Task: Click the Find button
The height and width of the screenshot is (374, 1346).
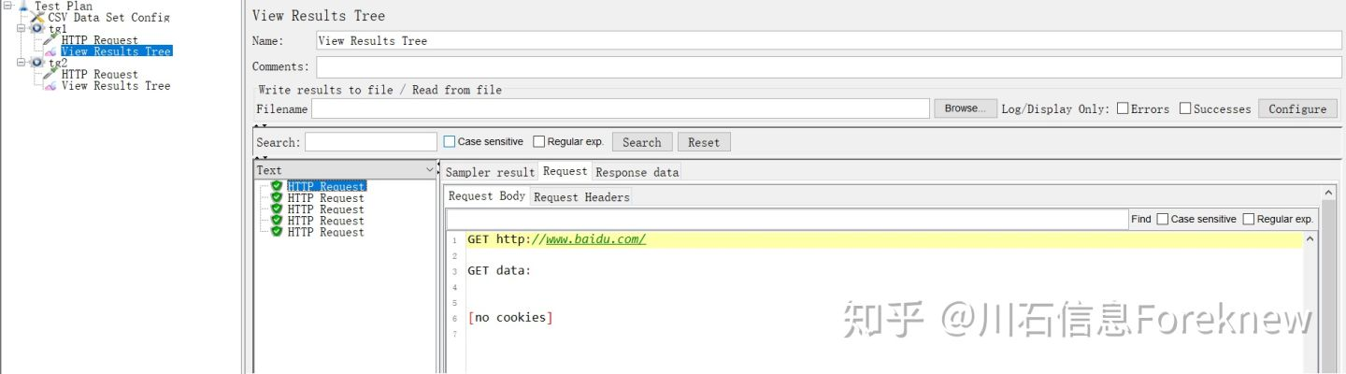Action: (x=1140, y=219)
